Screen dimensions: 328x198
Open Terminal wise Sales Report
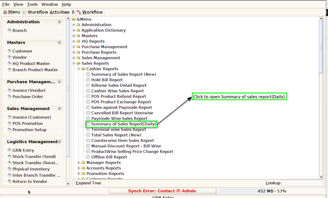pyautogui.click(x=119, y=130)
